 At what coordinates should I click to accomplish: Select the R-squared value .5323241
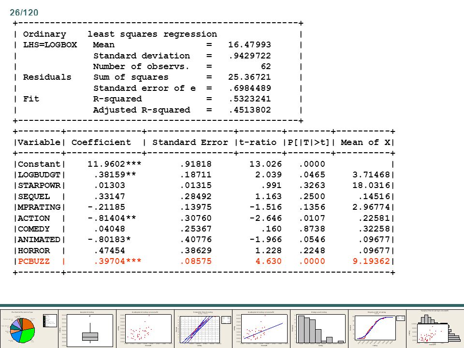249,99
